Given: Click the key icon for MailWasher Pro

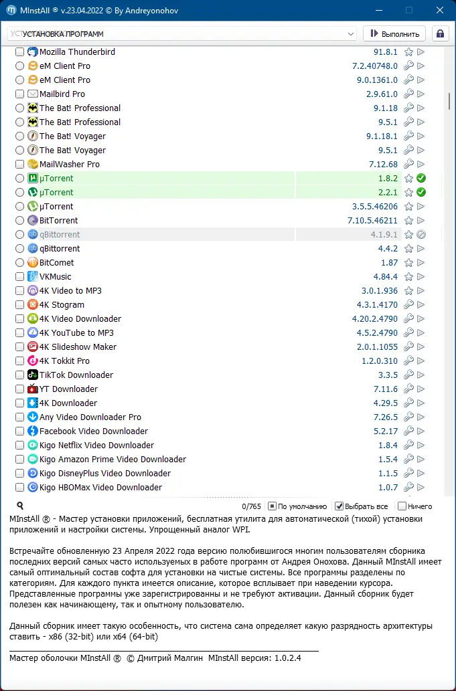Looking at the screenshot, I should pyautogui.click(x=408, y=165).
